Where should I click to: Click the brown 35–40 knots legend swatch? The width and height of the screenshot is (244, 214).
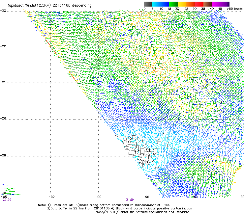208,4
